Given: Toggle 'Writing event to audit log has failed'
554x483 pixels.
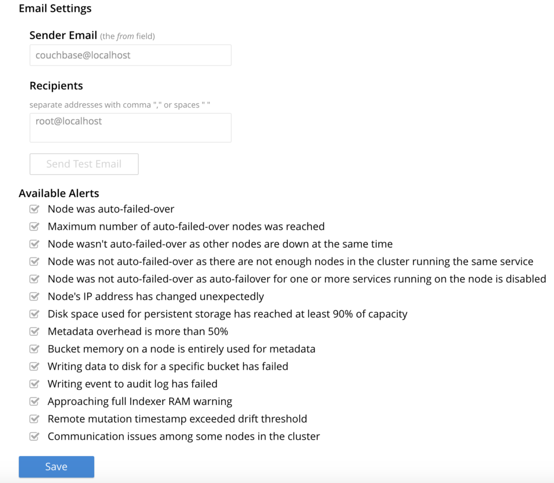Looking at the screenshot, I should [34, 383].
